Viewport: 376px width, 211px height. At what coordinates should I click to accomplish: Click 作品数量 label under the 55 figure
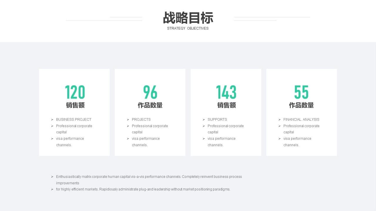click(x=301, y=105)
